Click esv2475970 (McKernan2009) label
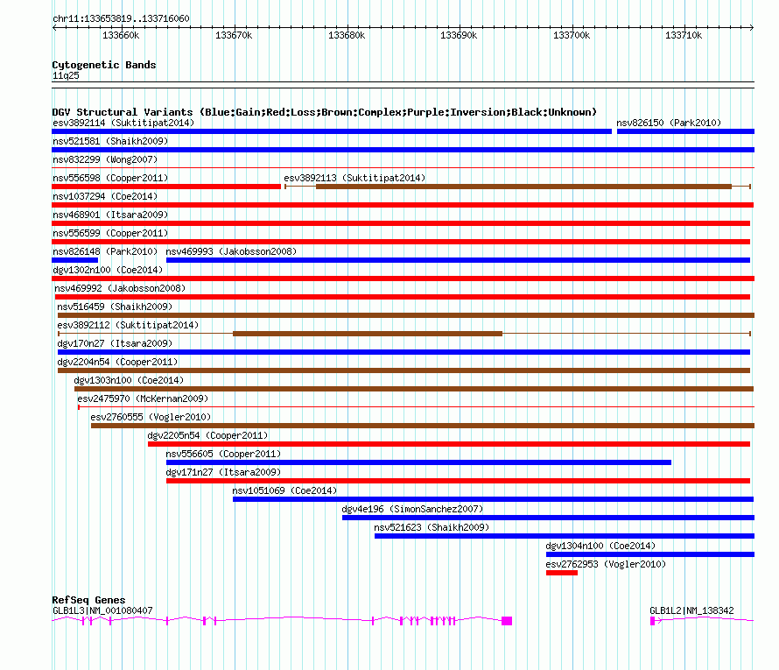 click(x=143, y=398)
